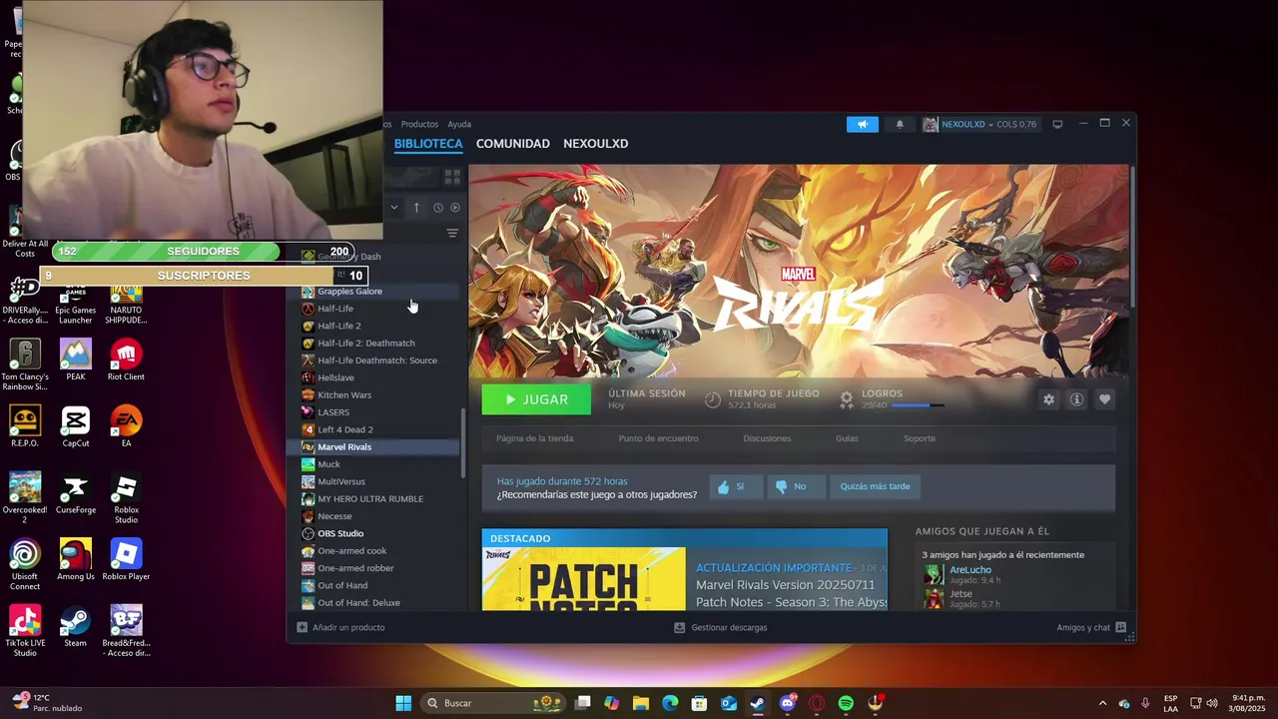Screen dimensions: 1278x719
Task: Click Spotify icon in taskbar
Action: [x=846, y=703]
